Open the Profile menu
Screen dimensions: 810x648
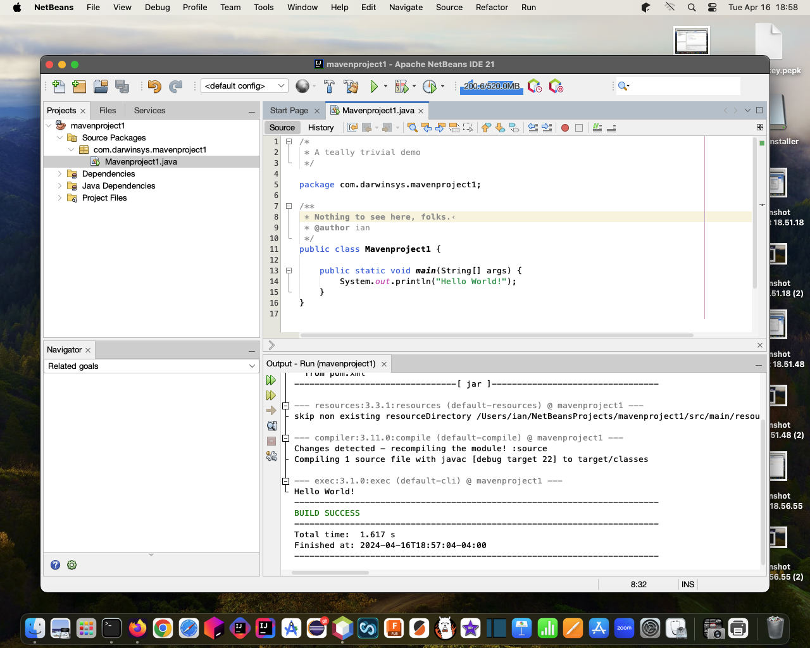pyautogui.click(x=195, y=7)
